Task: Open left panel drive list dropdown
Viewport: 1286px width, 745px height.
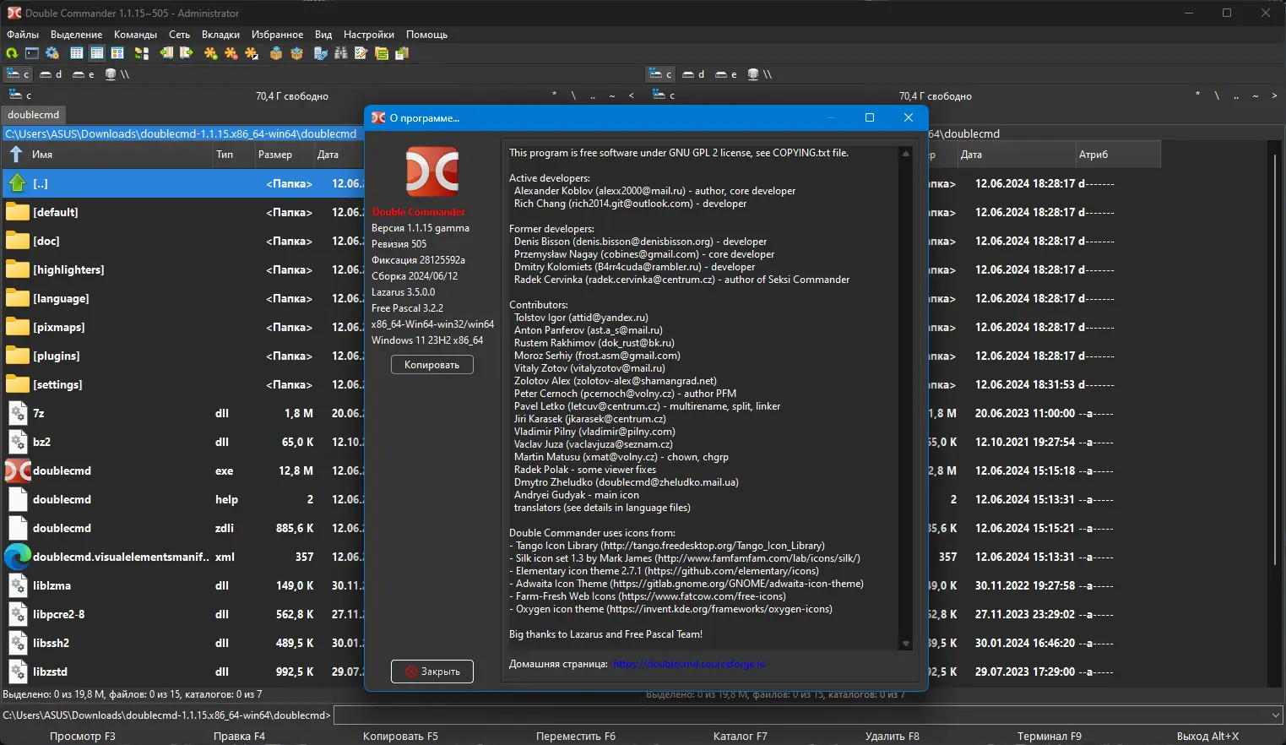Action: click(x=20, y=95)
